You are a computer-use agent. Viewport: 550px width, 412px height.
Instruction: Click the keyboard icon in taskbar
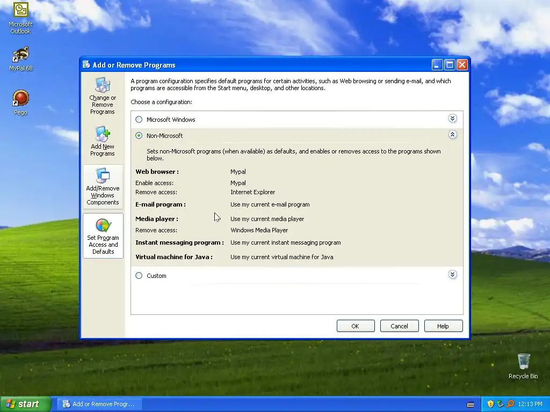click(471, 404)
